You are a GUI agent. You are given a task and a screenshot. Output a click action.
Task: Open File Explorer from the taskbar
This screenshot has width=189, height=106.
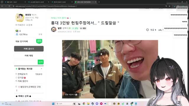pos(88,104)
